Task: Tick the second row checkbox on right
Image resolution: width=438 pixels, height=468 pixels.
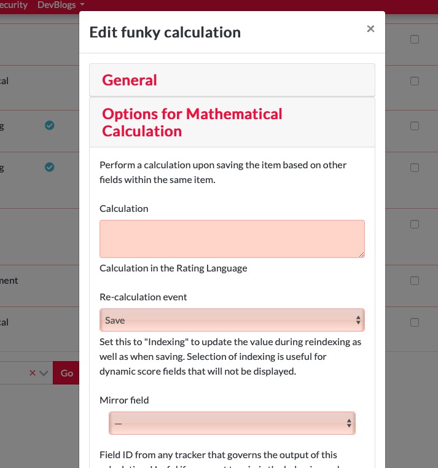Action: (415, 81)
